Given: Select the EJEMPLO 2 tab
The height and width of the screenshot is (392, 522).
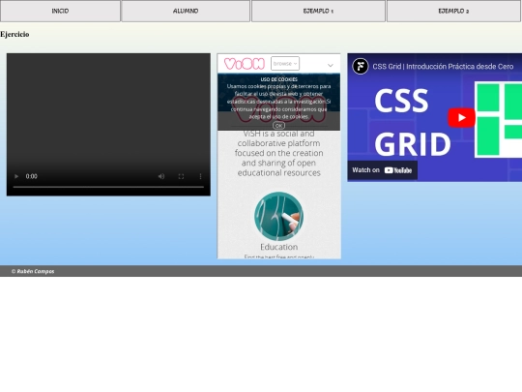Looking at the screenshot, I should tap(453, 11).
